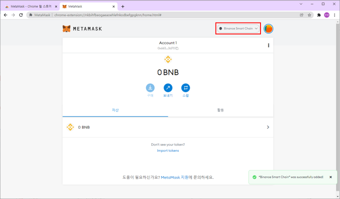Switch to the 자산 assets tab
This screenshot has width=340, height=199.
point(115,110)
